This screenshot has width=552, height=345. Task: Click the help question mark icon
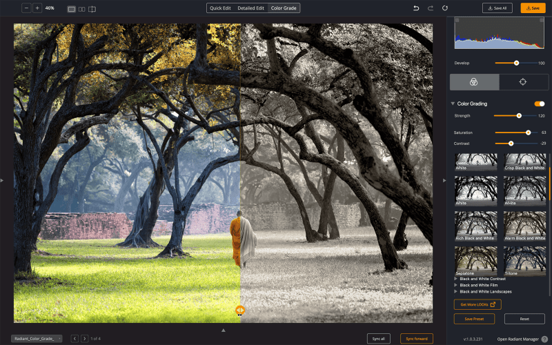pyautogui.click(x=544, y=339)
